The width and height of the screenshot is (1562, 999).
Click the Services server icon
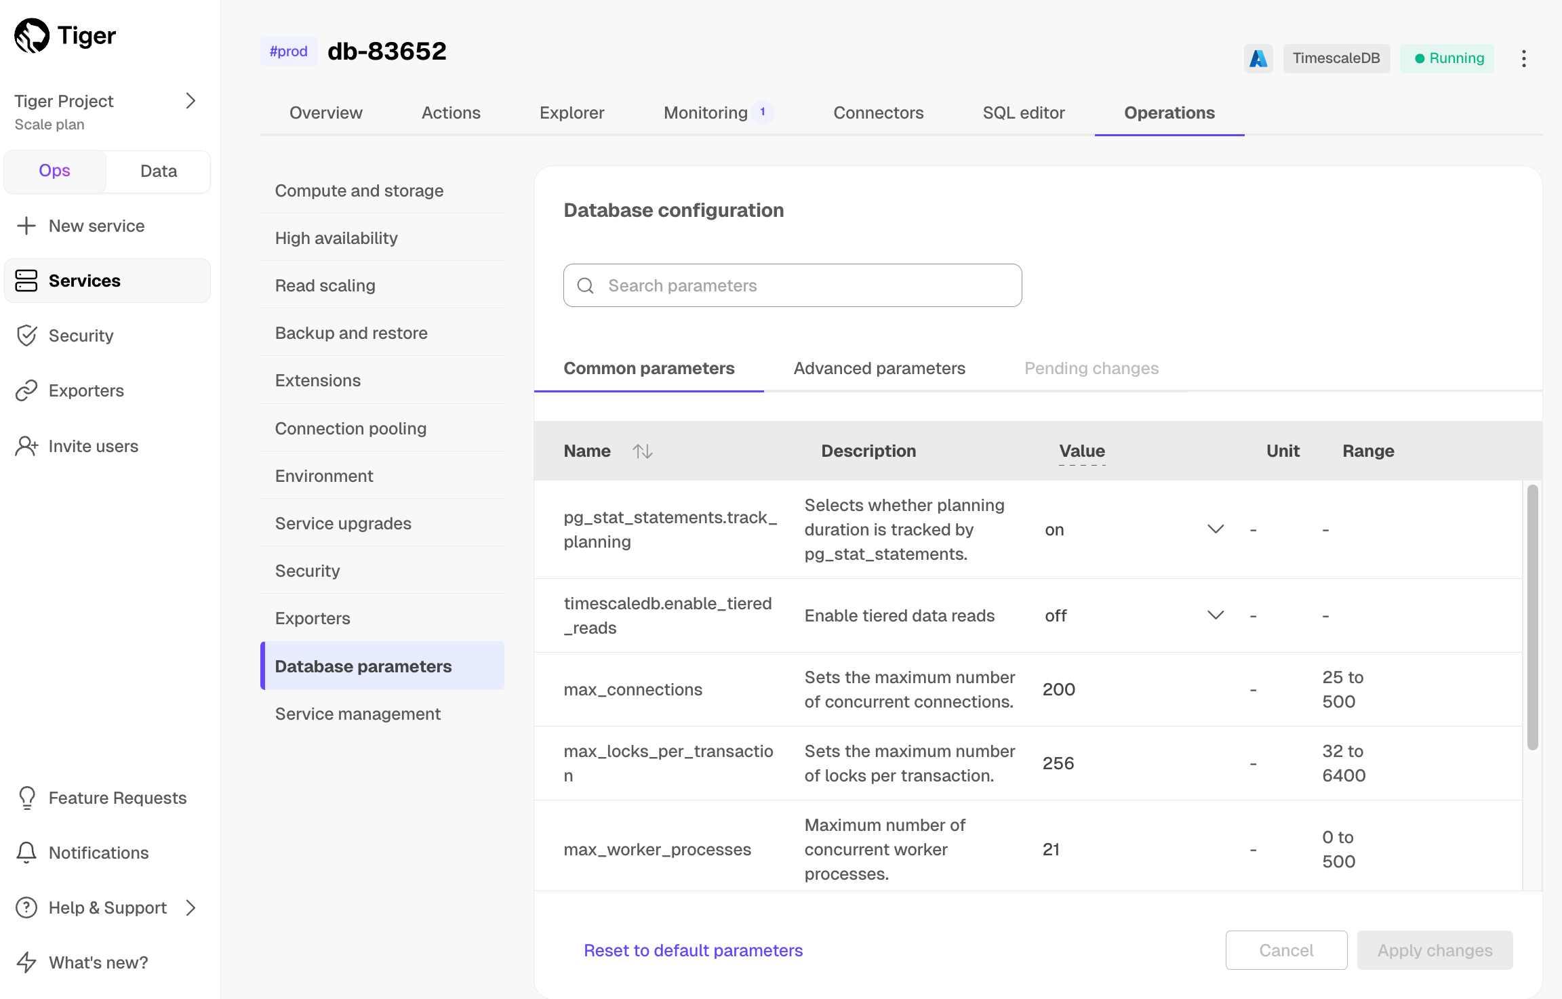tap(26, 281)
